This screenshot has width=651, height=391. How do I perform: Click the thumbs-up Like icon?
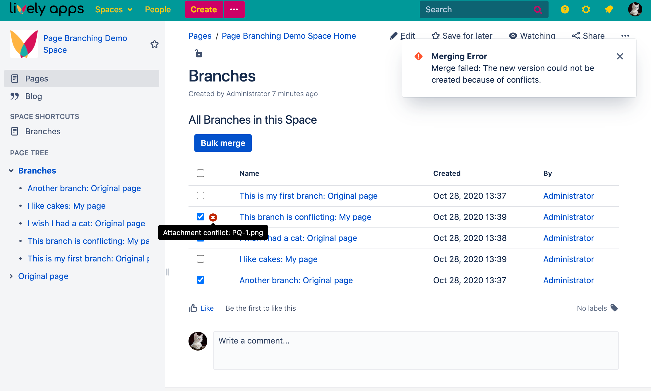point(193,308)
